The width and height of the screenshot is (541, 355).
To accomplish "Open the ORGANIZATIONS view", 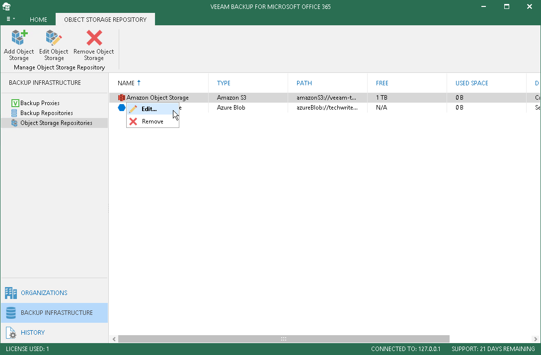I will click(44, 293).
